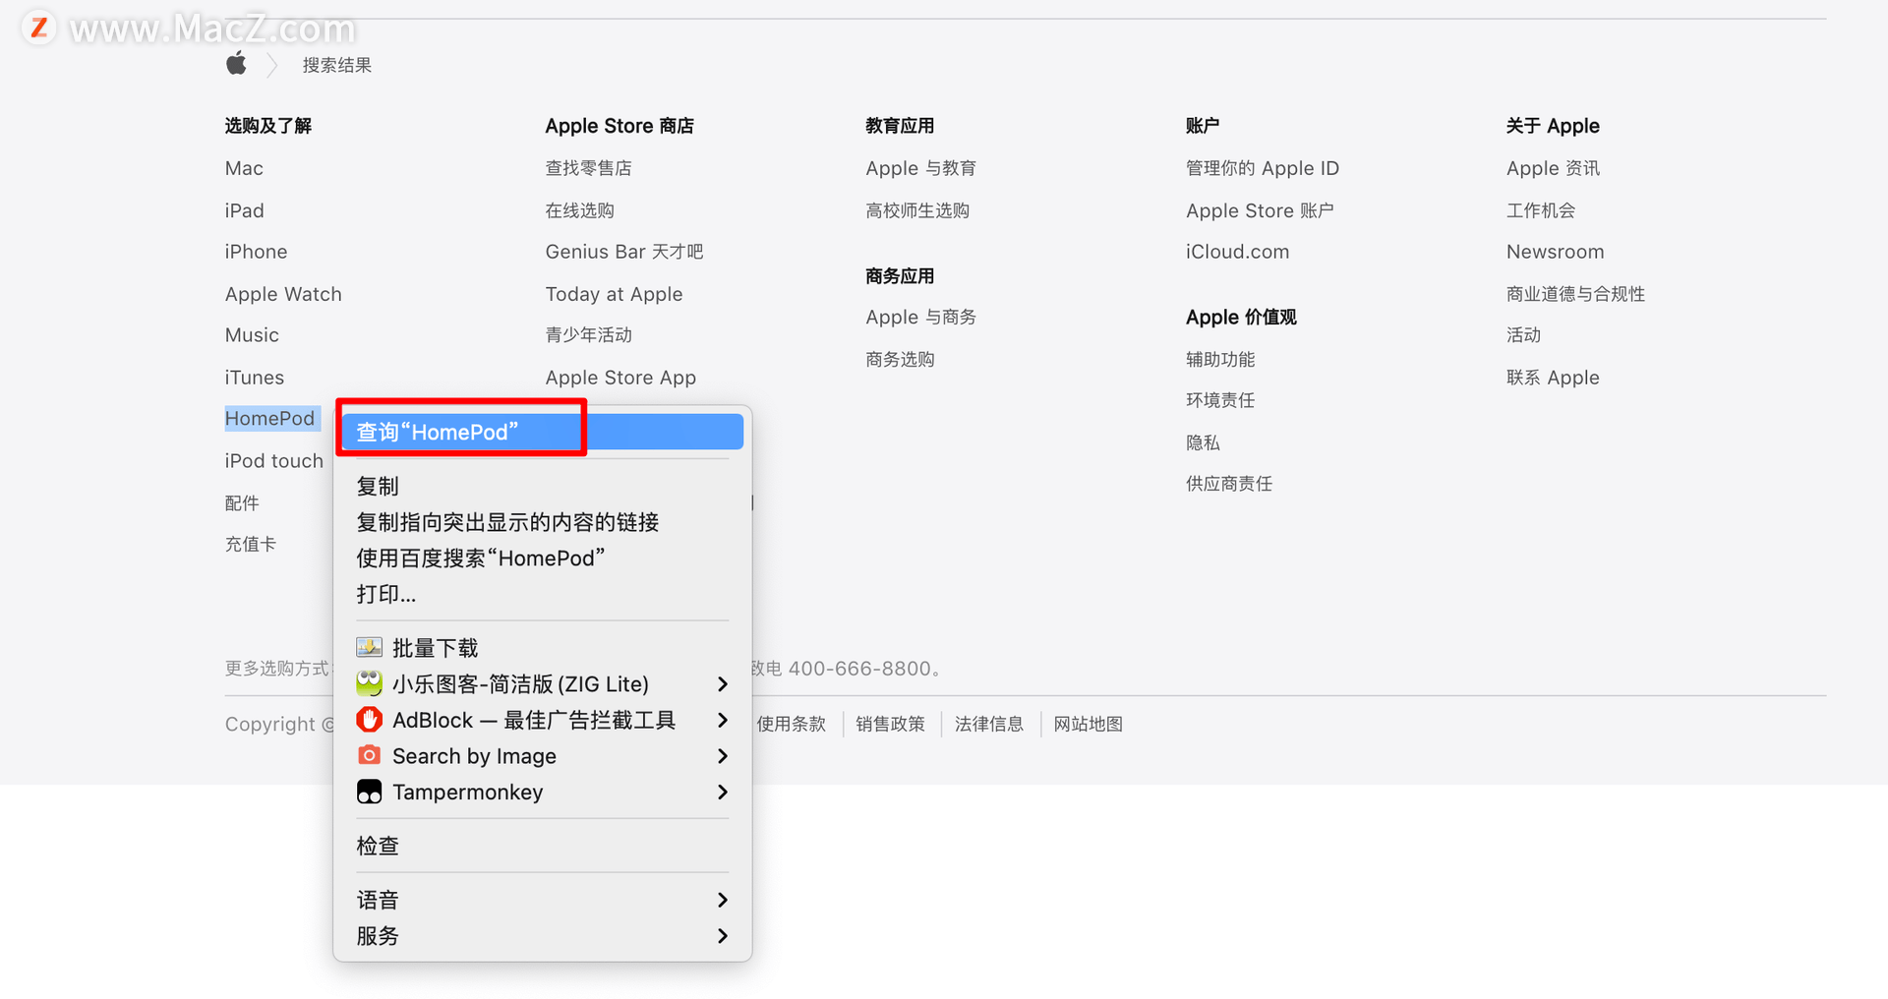Open the 商业道德与合规性 link
Image resolution: width=1888 pixels, height=999 pixels.
coord(1575,294)
